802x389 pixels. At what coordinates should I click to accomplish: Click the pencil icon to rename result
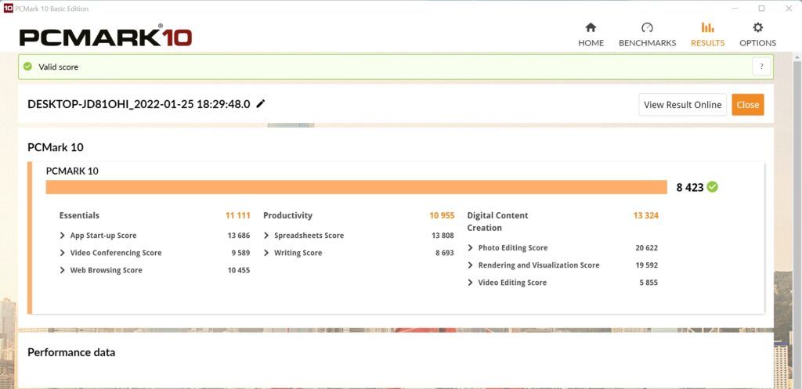click(260, 104)
